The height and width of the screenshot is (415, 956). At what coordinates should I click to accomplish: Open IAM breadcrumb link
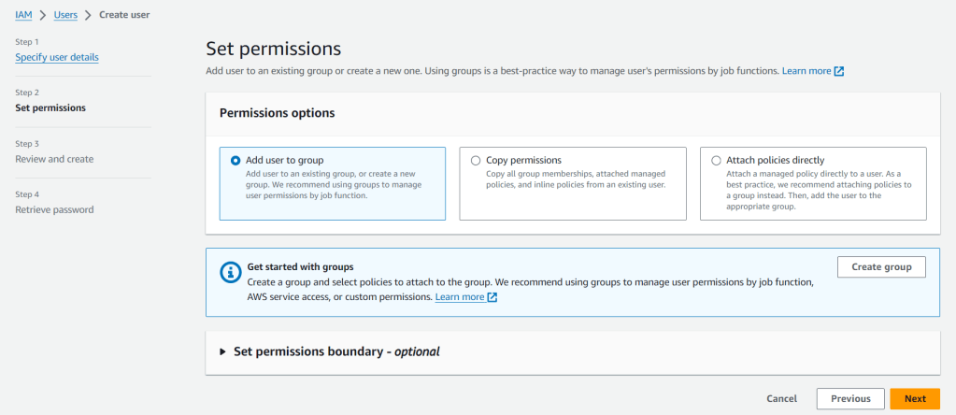(x=23, y=15)
